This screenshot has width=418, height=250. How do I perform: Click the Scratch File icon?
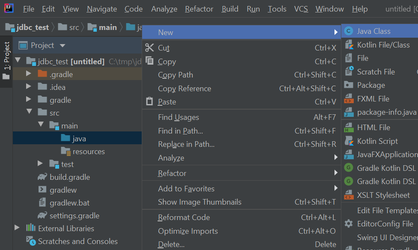pyautogui.click(x=349, y=71)
